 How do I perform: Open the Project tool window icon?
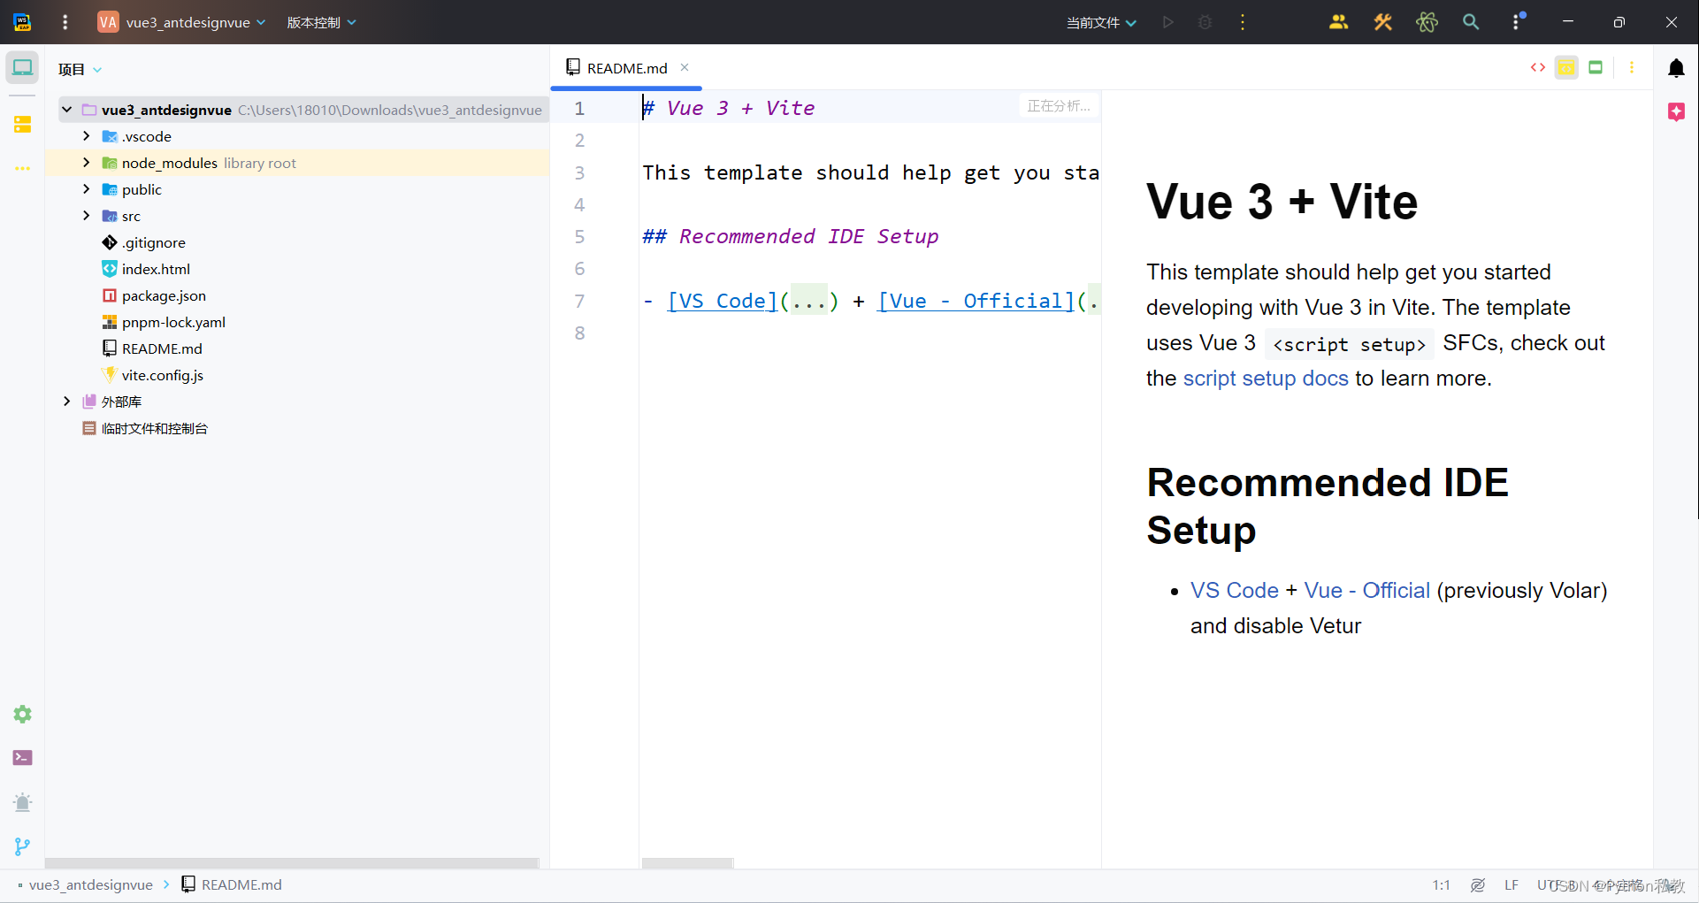coord(22,68)
